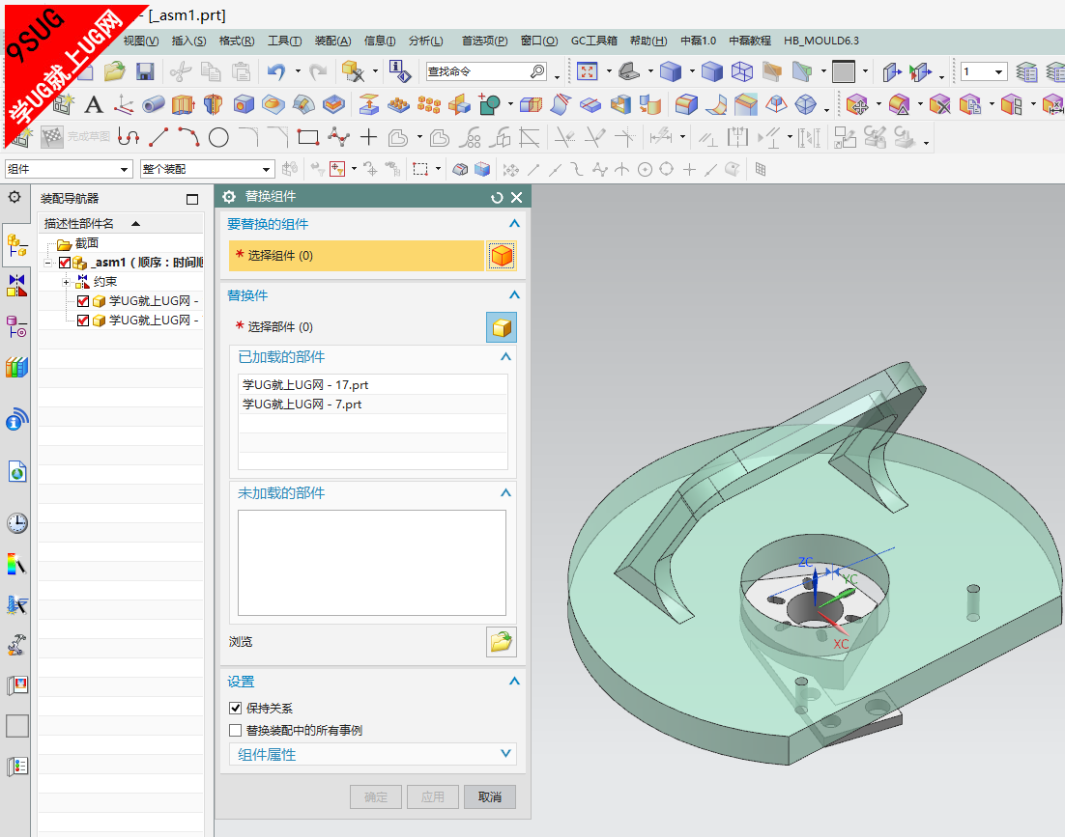
Task: Sort by the 描述性部件名 column header
Action: (121, 223)
